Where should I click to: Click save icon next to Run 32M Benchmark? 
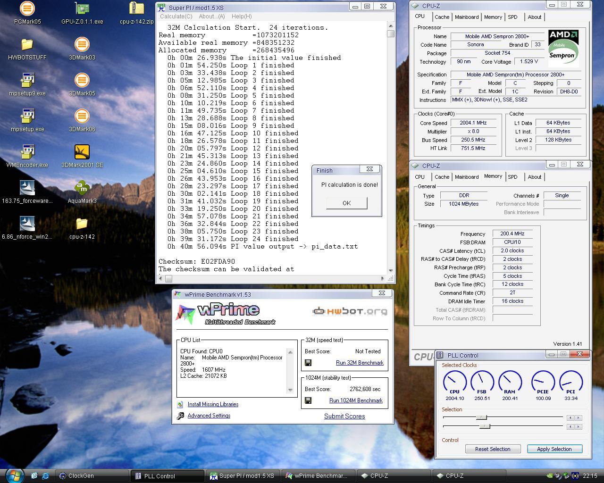click(308, 363)
